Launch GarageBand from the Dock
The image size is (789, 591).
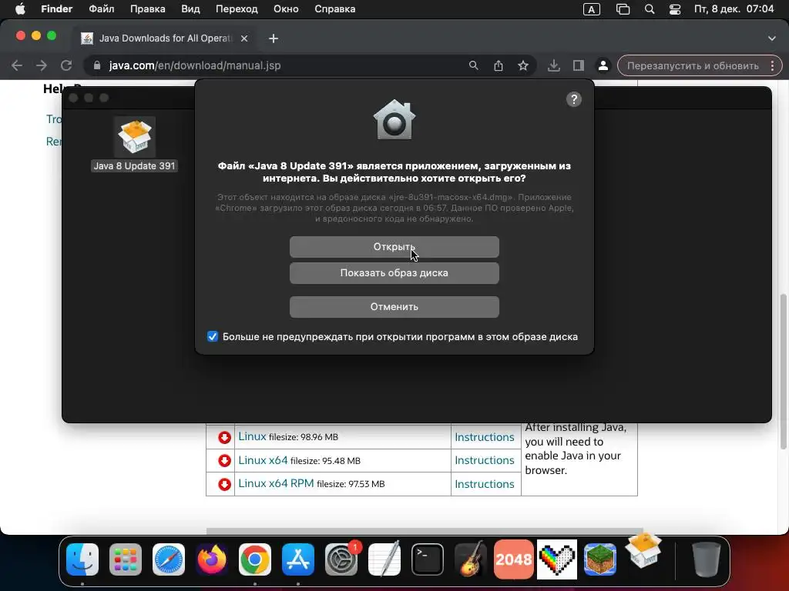[471, 559]
